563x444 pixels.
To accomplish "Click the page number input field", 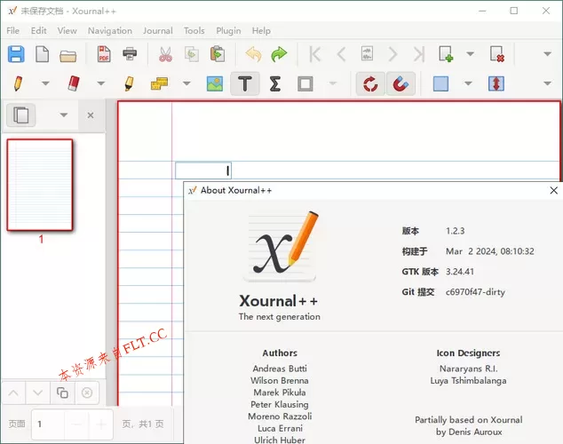I will [47, 424].
